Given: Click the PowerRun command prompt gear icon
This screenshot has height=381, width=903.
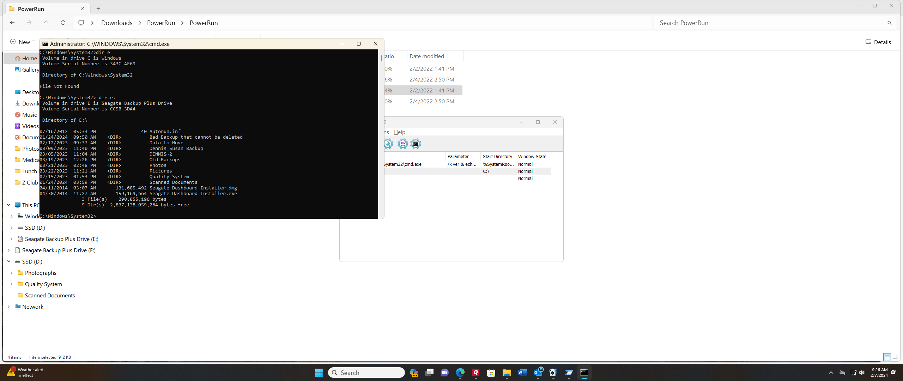Looking at the screenshot, I should coord(416,144).
